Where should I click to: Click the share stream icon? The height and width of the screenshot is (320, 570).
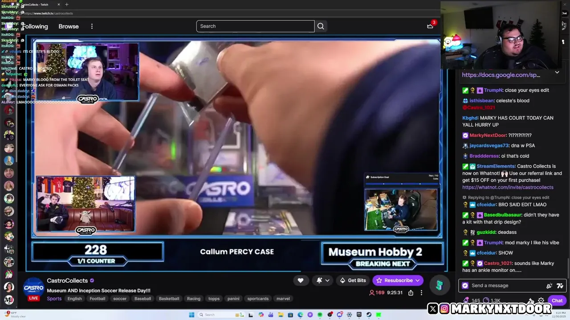pos(411,293)
